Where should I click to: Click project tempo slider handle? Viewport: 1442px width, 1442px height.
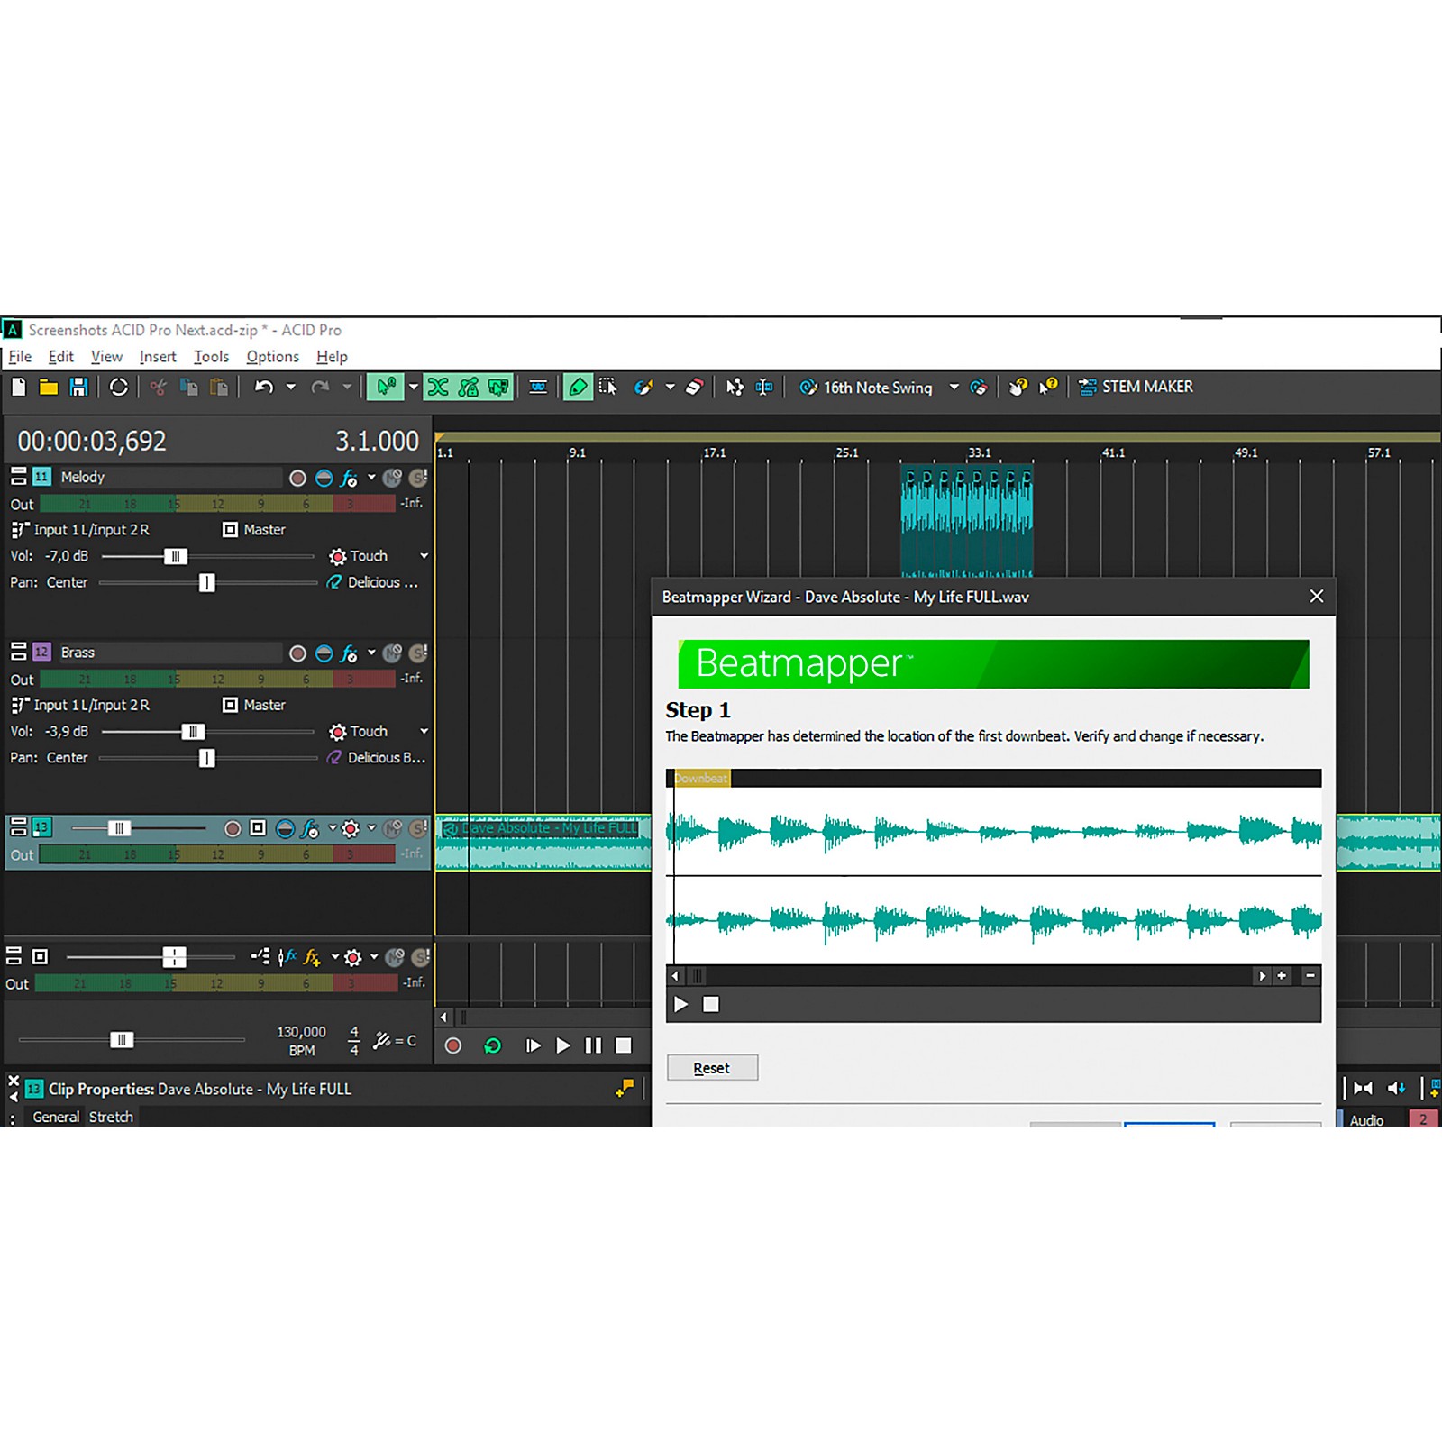tap(122, 1040)
